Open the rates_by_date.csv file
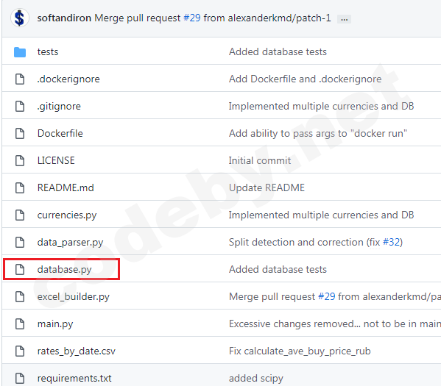 (x=77, y=351)
